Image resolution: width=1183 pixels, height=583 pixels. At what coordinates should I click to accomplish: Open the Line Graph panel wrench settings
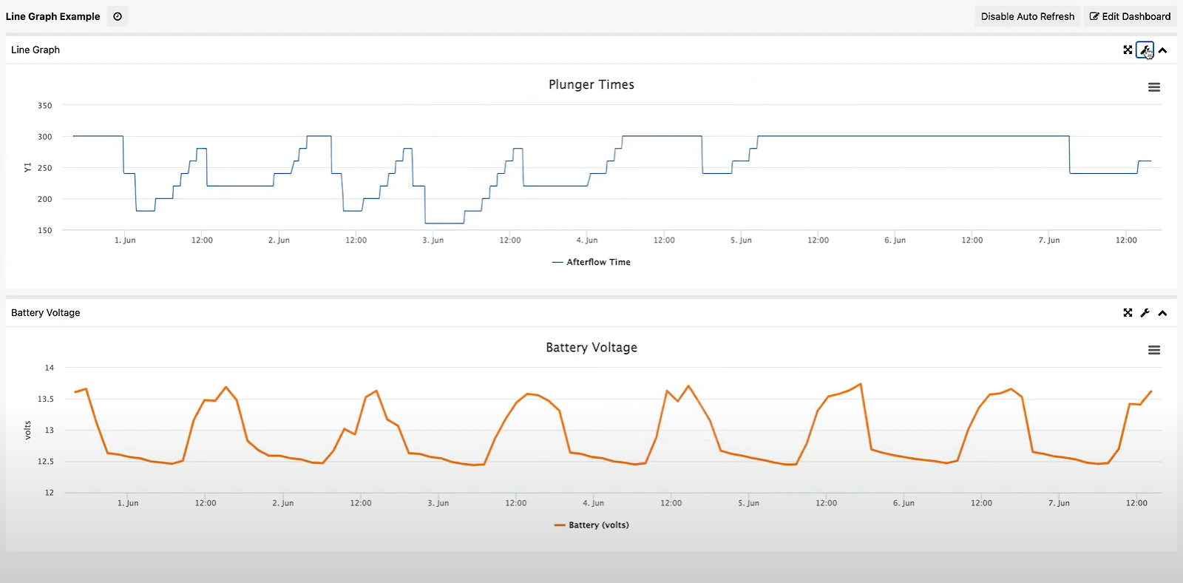click(x=1145, y=50)
